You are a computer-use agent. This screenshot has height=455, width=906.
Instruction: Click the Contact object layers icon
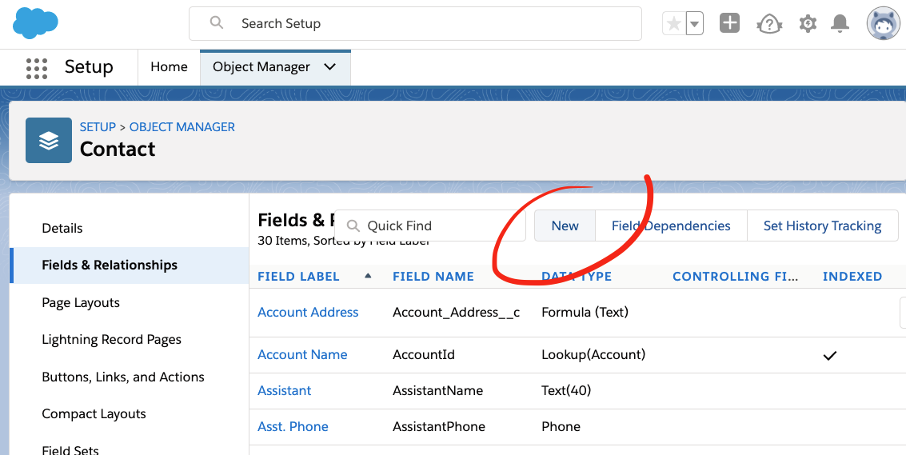click(49, 141)
